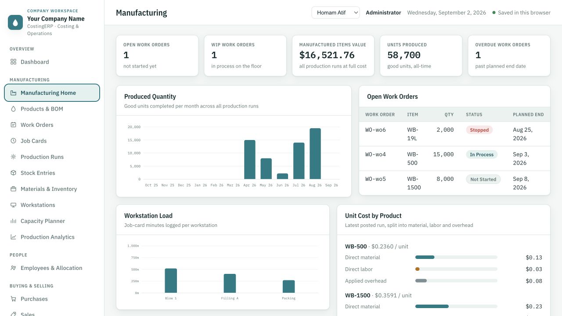The width and height of the screenshot is (562, 316).
Task: Go to Purchases section
Action: tap(52, 299)
